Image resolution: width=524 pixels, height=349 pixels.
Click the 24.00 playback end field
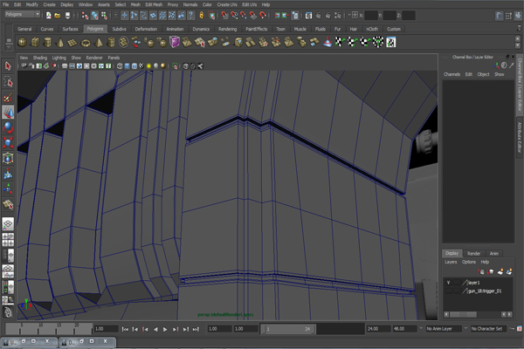point(378,329)
